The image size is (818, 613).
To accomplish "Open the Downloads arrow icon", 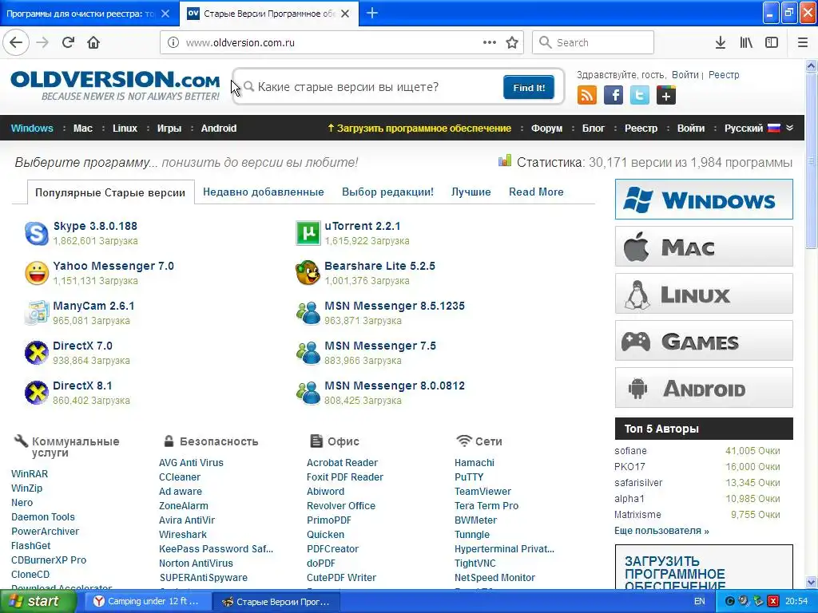I will pyautogui.click(x=721, y=42).
